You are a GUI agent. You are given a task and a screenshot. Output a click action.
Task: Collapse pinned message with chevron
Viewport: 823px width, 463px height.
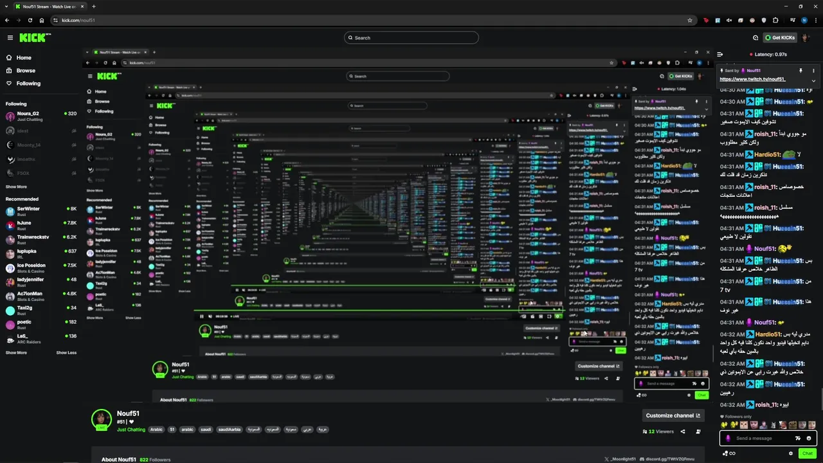(813, 80)
